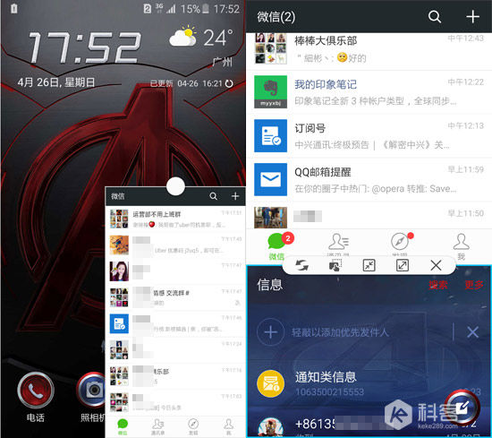Tap the search icon in the large WeChat header

[x=435, y=17]
